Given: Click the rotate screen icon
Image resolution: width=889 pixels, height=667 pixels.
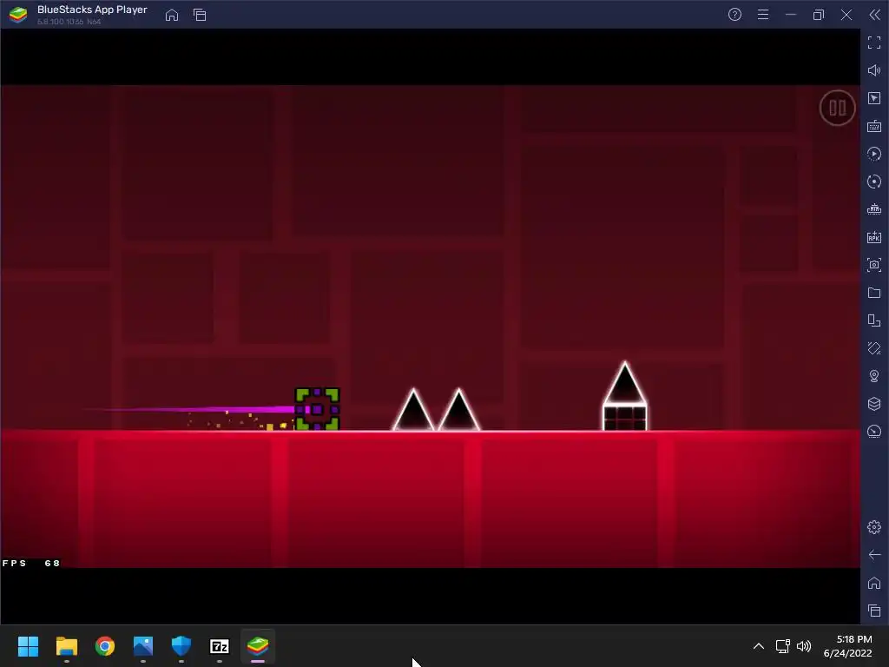Looking at the screenshot, I should (874, 320).
